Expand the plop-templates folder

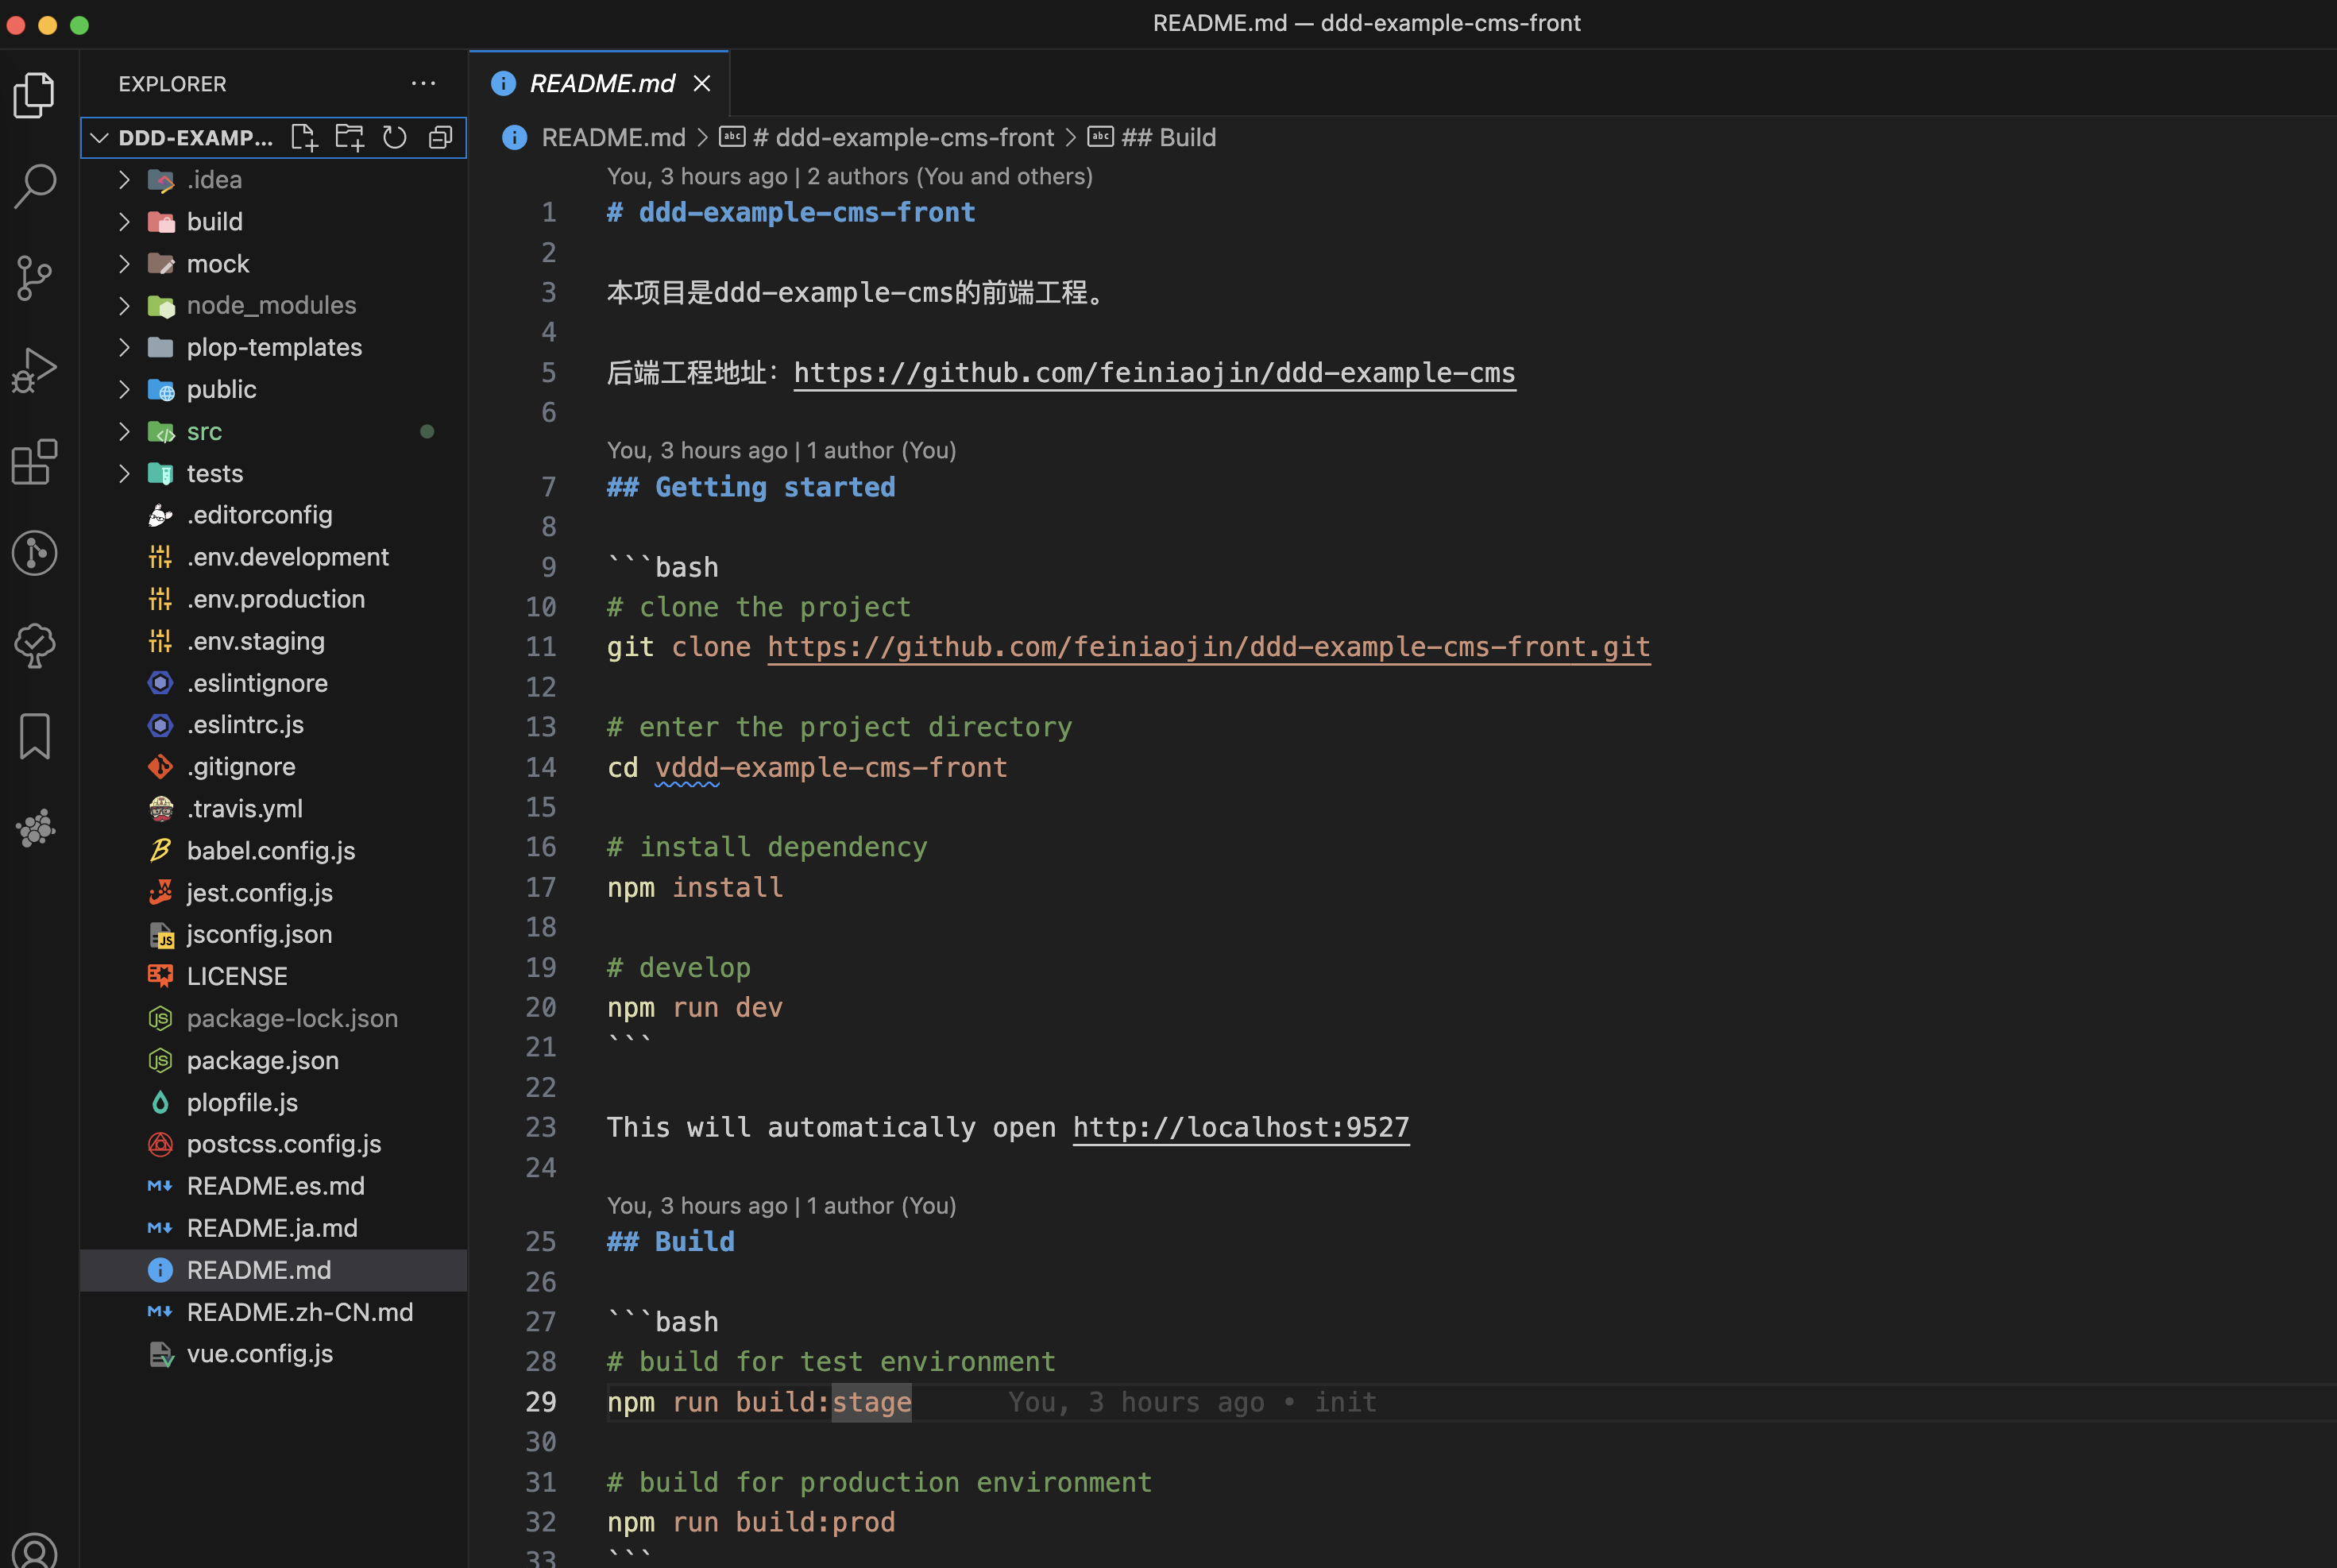click(x=273, y=347)
